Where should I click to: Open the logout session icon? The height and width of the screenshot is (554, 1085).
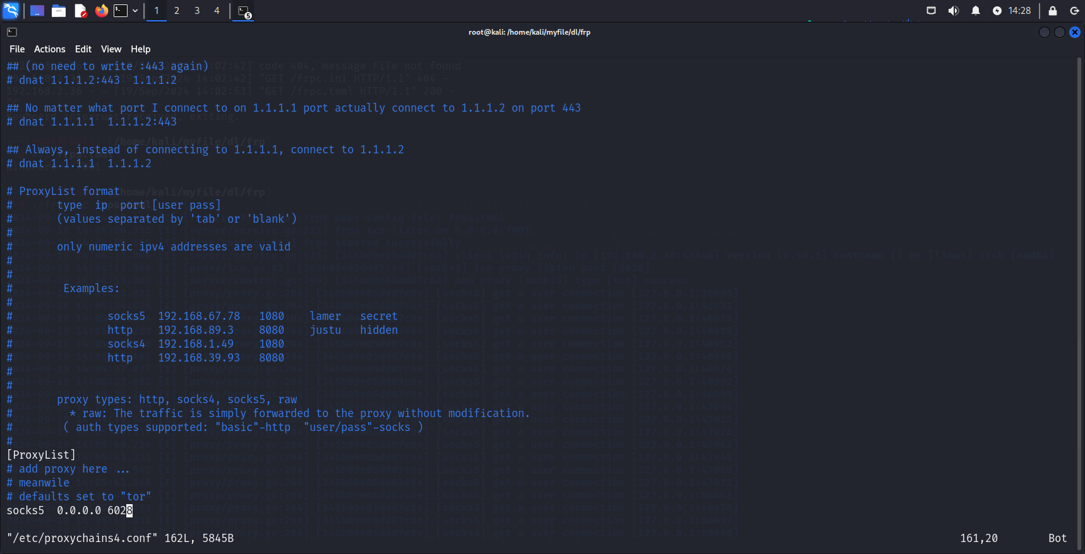pos(1074,11)
